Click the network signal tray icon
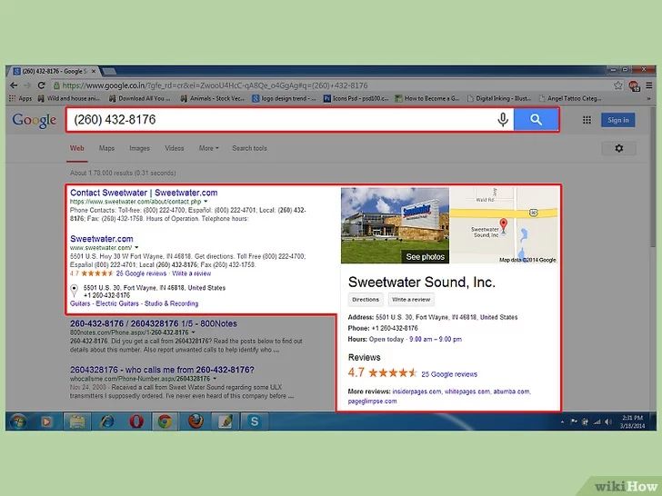The width and height of the screenshot is (662, 496). click(597, 422)
